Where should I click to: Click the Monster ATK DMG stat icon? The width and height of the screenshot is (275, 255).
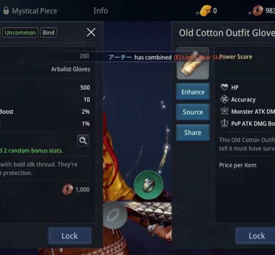225,111
